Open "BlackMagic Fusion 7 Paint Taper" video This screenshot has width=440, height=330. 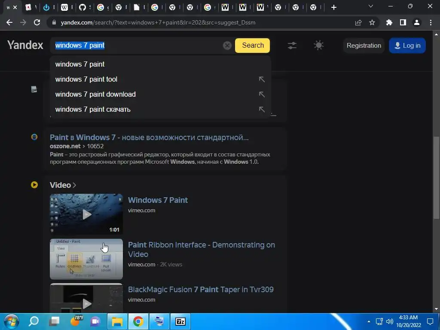pos(201,290)
